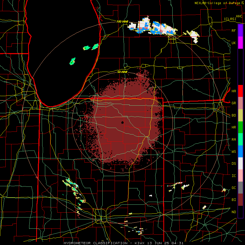Click the GR legend label
The image size is (245, 245).
[234, 103]
